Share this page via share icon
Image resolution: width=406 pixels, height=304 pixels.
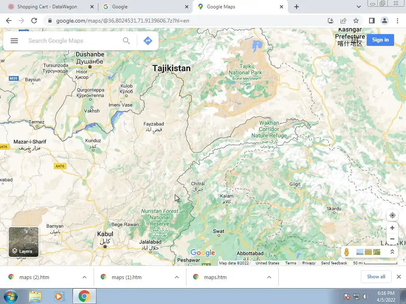pos(343,21)
